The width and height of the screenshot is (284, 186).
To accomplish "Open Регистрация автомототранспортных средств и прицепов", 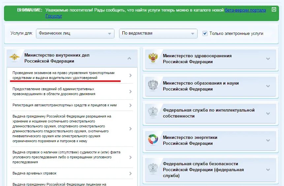I will click(64, 105).
